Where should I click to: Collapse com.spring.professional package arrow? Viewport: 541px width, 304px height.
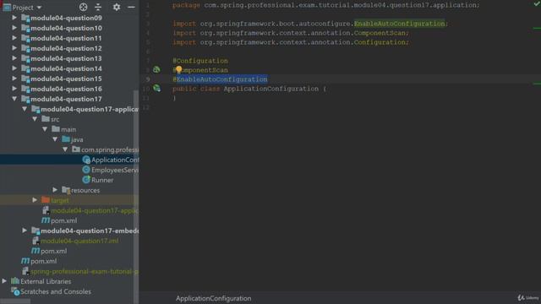pyautogui.click(x=65, y=149)
